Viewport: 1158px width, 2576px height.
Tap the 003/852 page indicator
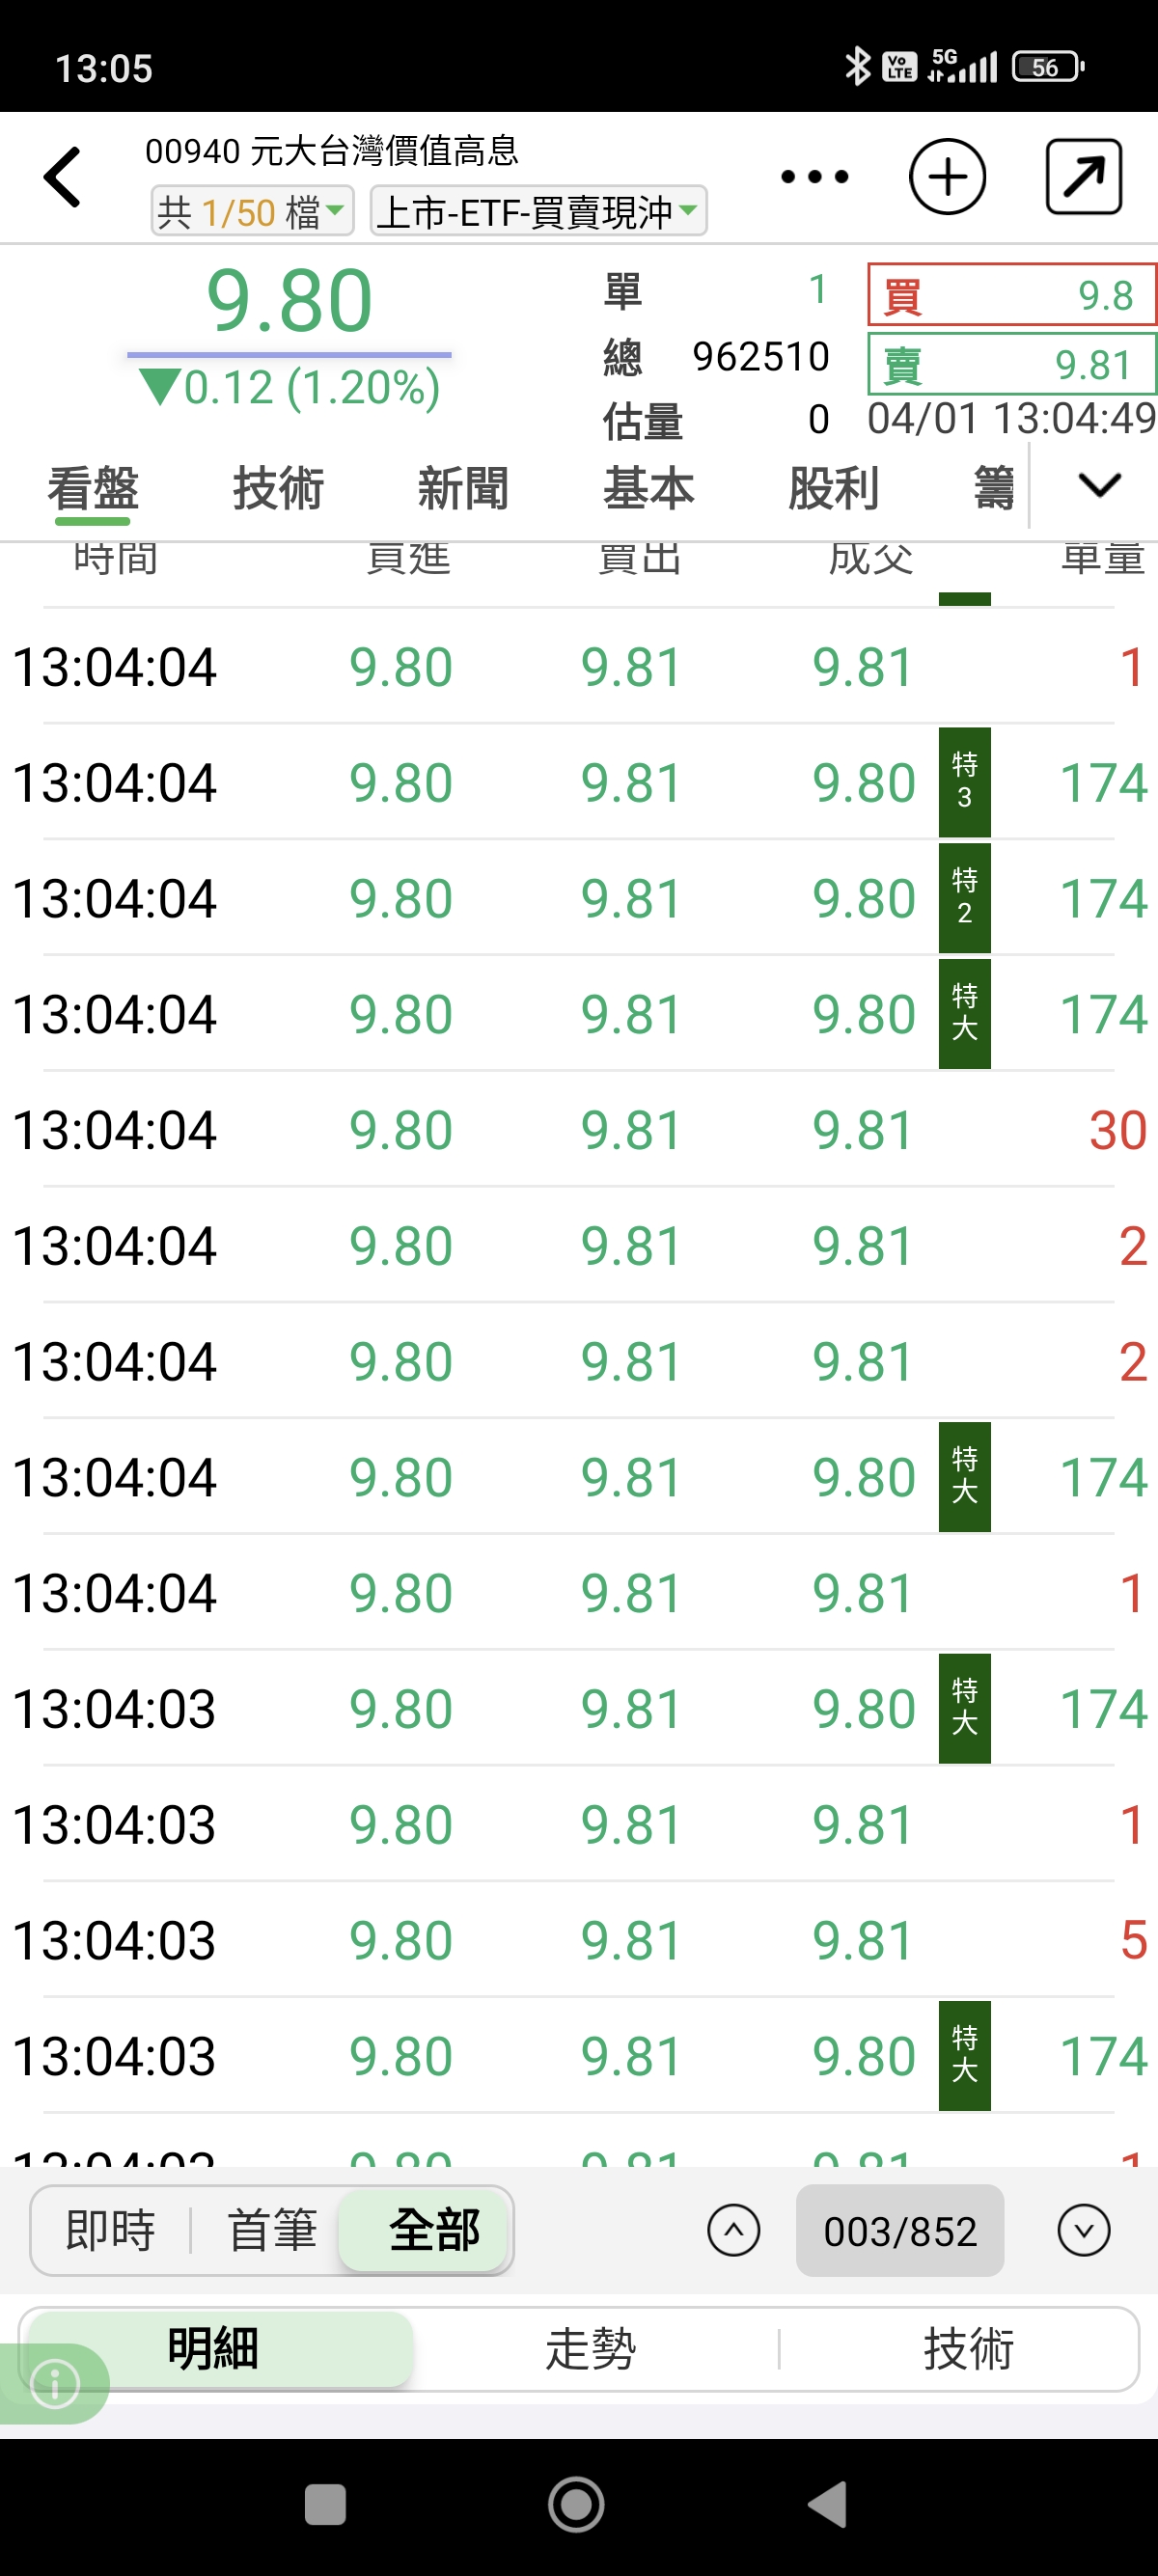pyautogui.click(x=899, y=2230)
